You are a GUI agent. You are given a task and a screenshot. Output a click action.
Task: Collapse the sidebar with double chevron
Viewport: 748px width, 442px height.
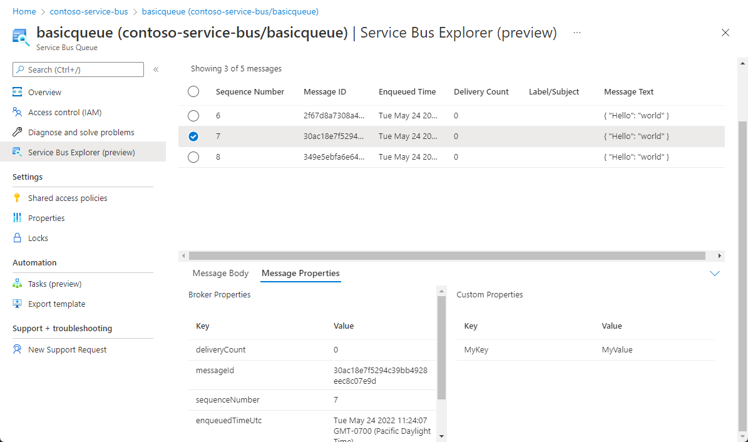coord(156,69)
